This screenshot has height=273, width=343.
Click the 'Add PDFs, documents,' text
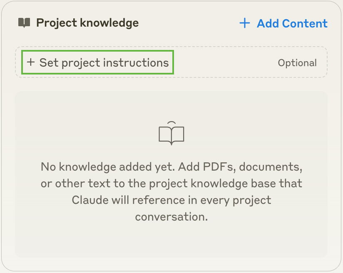(240, 167)
